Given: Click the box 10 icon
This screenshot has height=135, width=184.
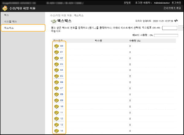Looking at the screenshot, I should tap(56, 107).
